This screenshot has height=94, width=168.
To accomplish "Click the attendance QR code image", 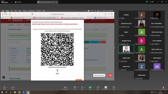I will 57,49.
